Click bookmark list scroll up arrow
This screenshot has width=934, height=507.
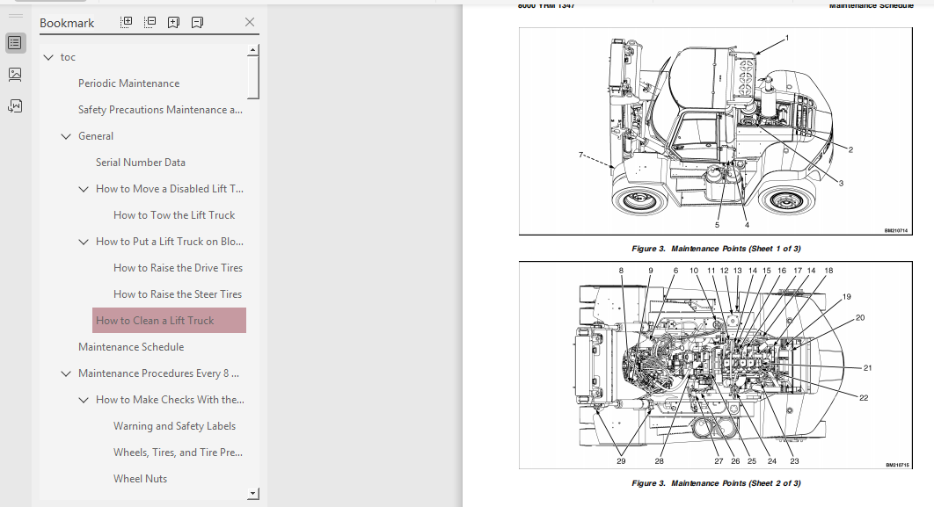click(253, 50)
